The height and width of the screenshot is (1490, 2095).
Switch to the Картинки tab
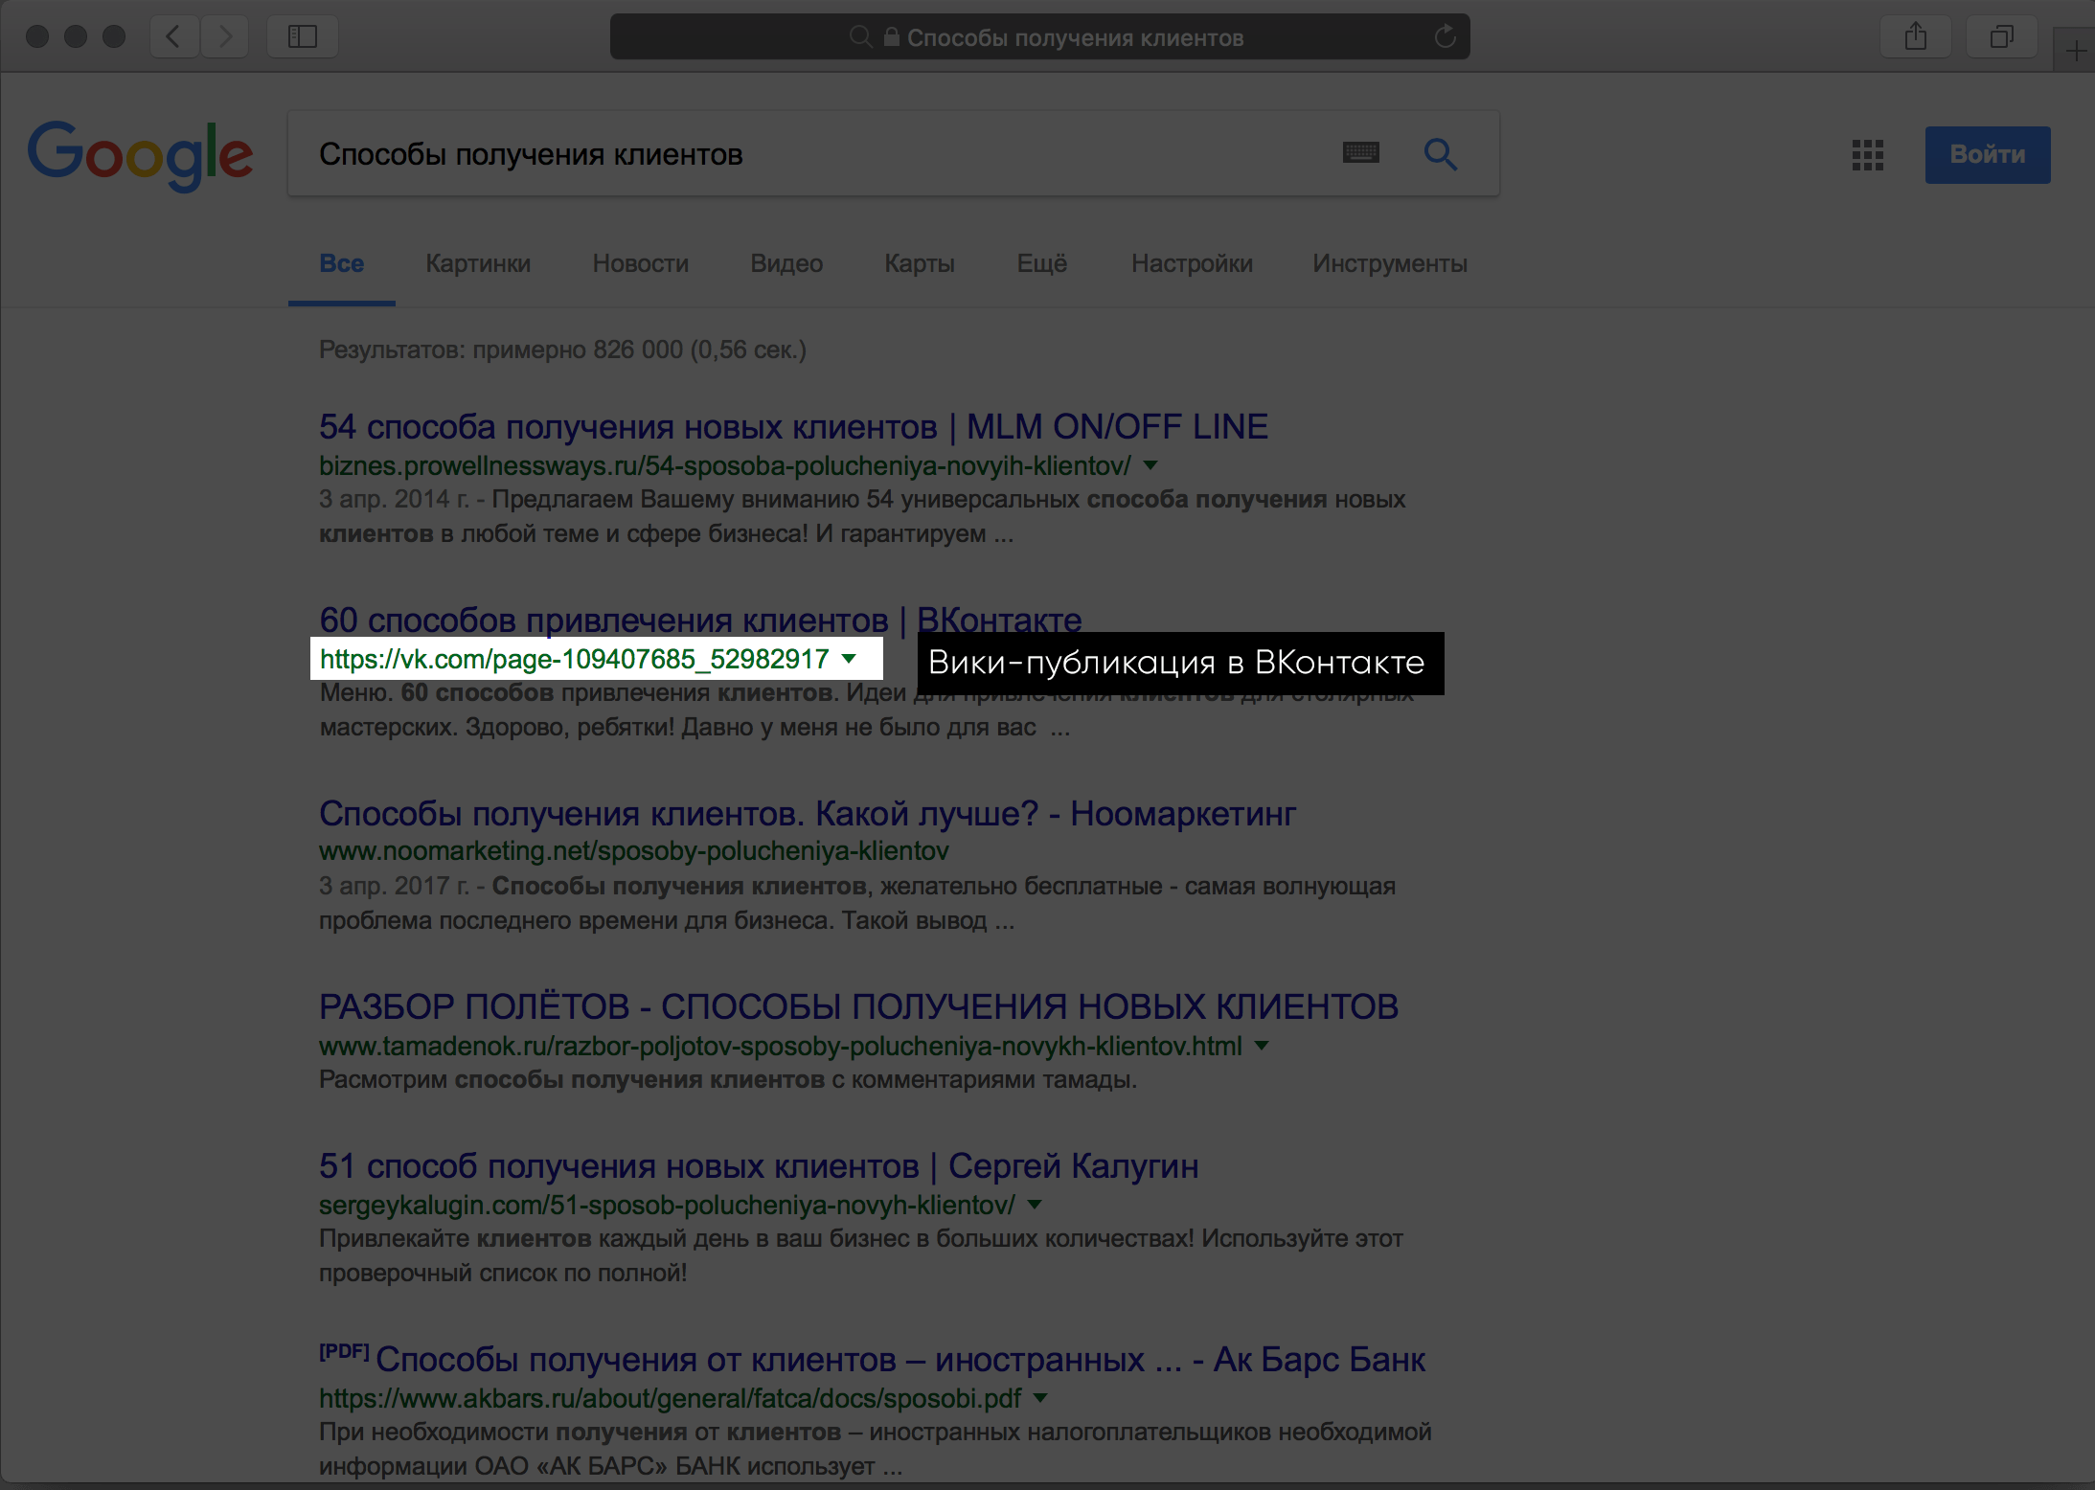point(478,263)
